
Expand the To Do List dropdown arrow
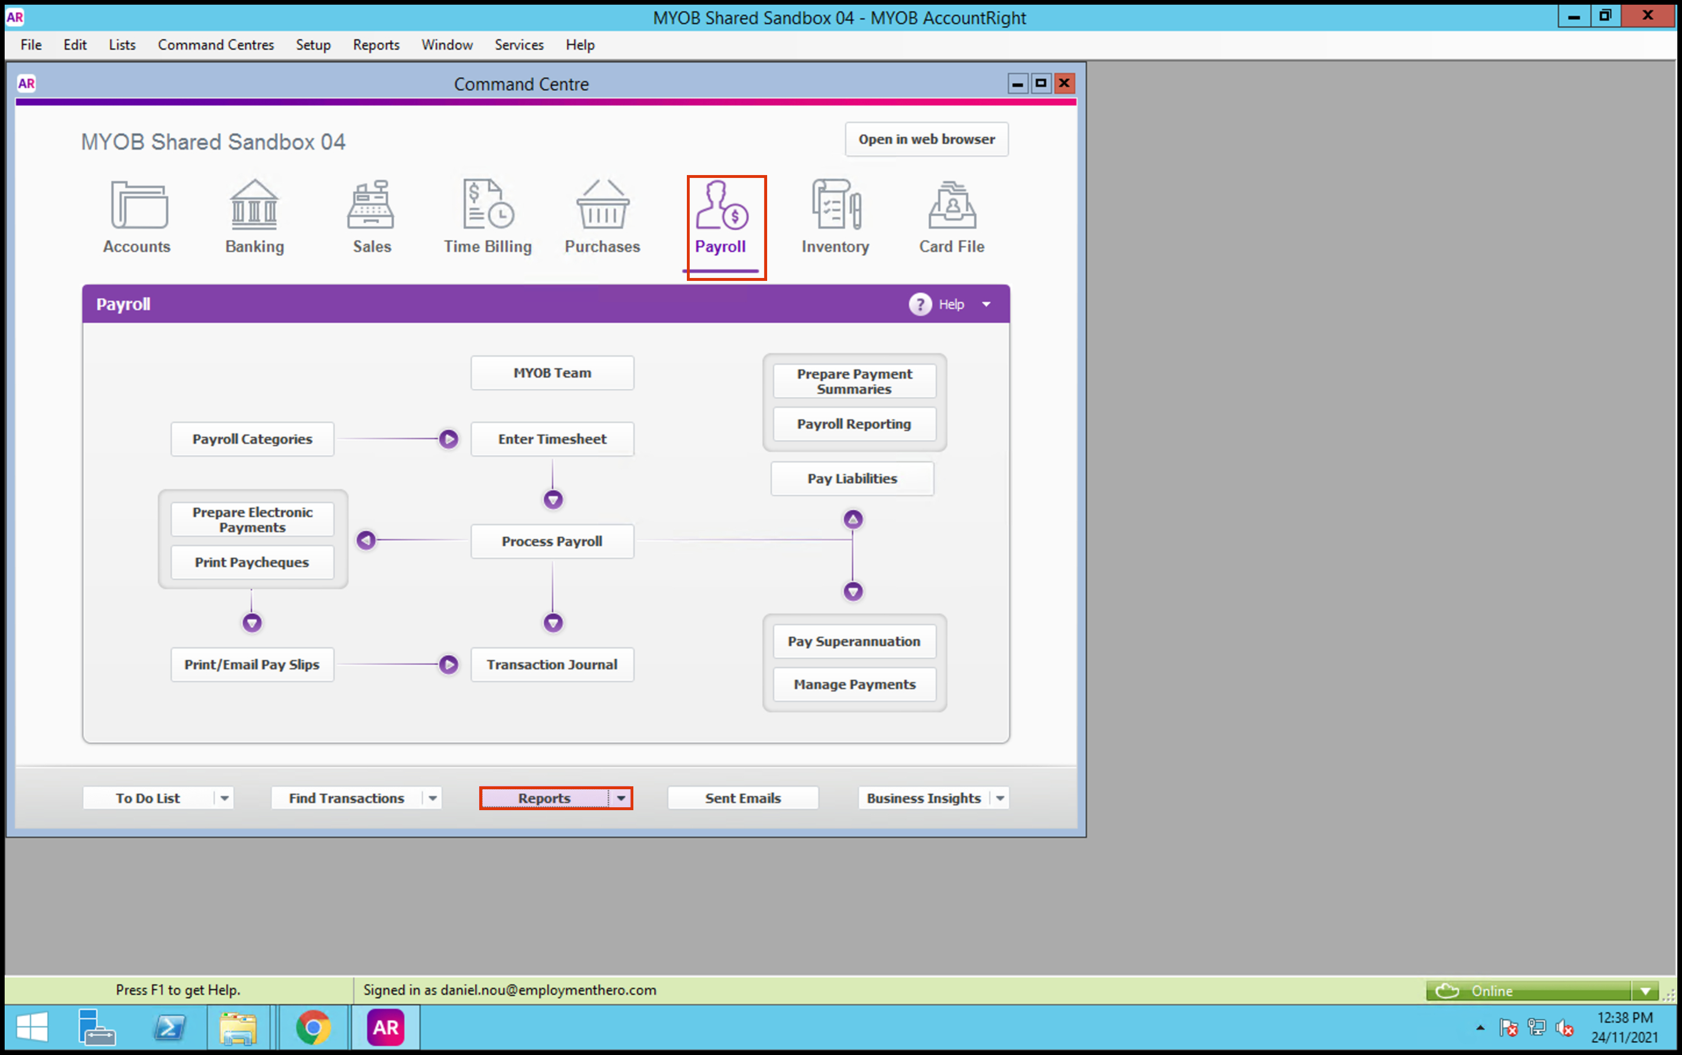pyautogui.click(x=224, y=798)
